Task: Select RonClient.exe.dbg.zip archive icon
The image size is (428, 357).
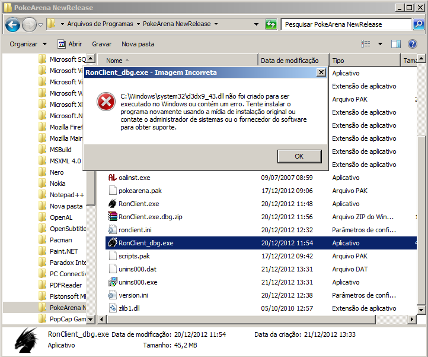Action: tap(113, 217)
